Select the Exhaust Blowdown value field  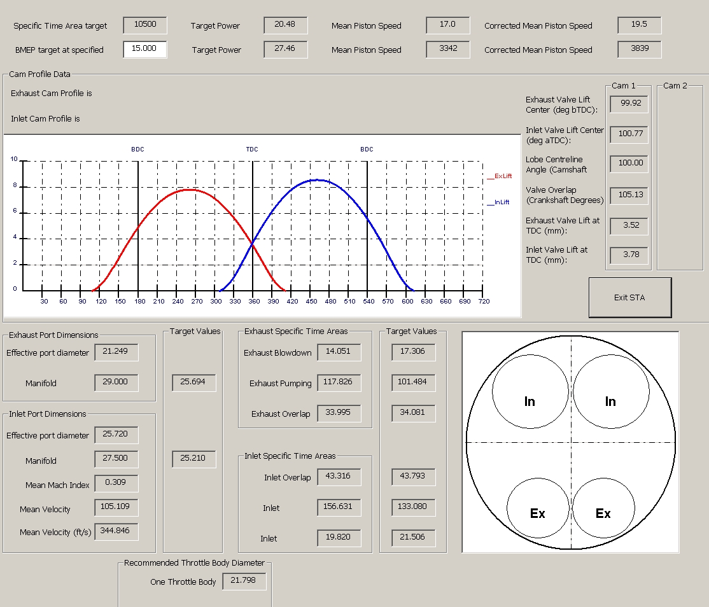click(339, 352)
